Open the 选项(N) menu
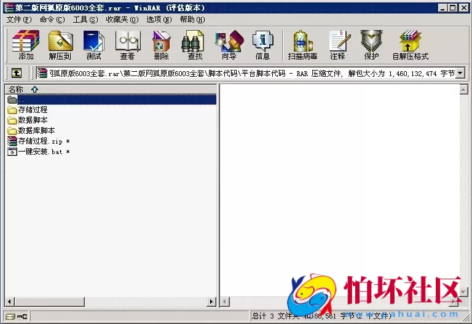This screenshot has height=324, width=472. coord(159,20)
